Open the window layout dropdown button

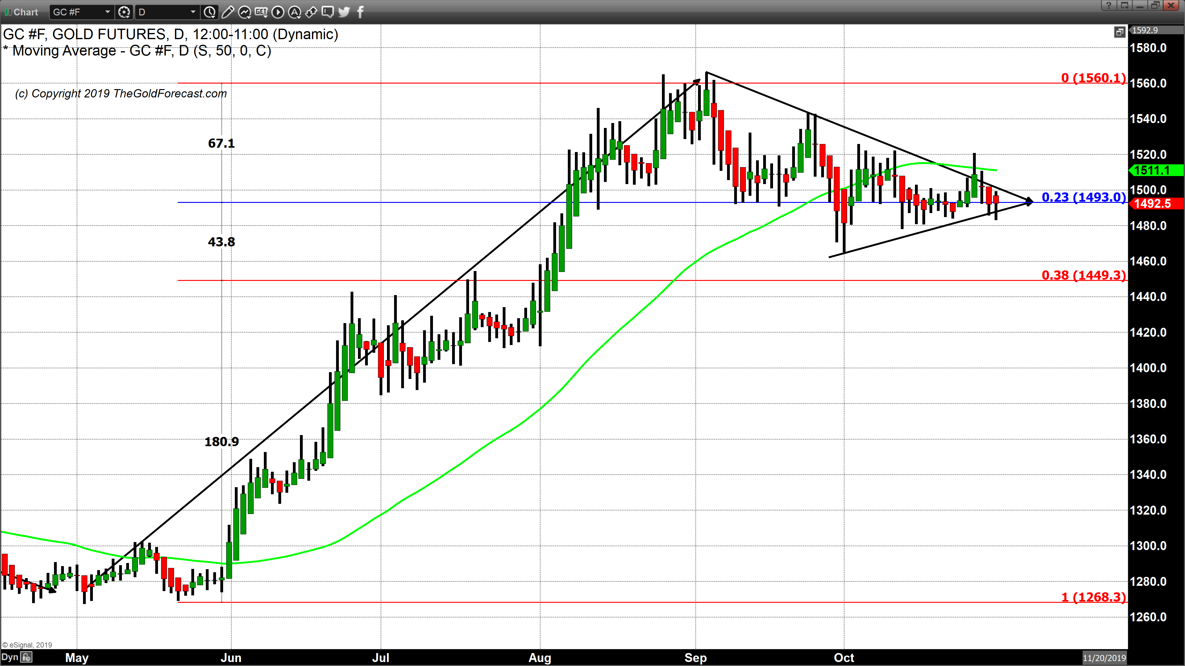[x=1125, y=6]
